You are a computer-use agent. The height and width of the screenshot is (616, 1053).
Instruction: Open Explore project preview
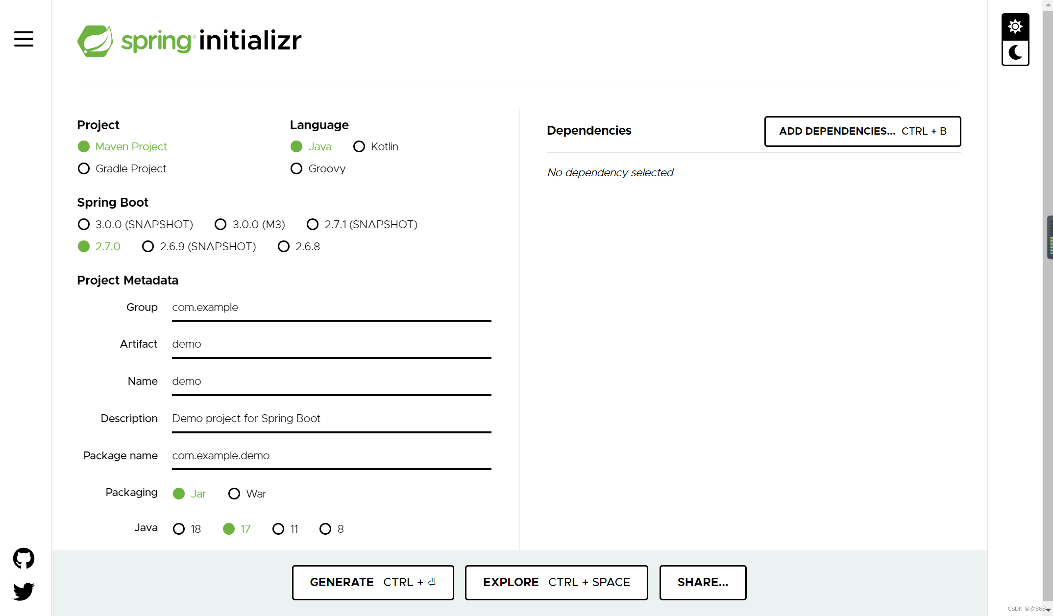[x=556, y=582]
